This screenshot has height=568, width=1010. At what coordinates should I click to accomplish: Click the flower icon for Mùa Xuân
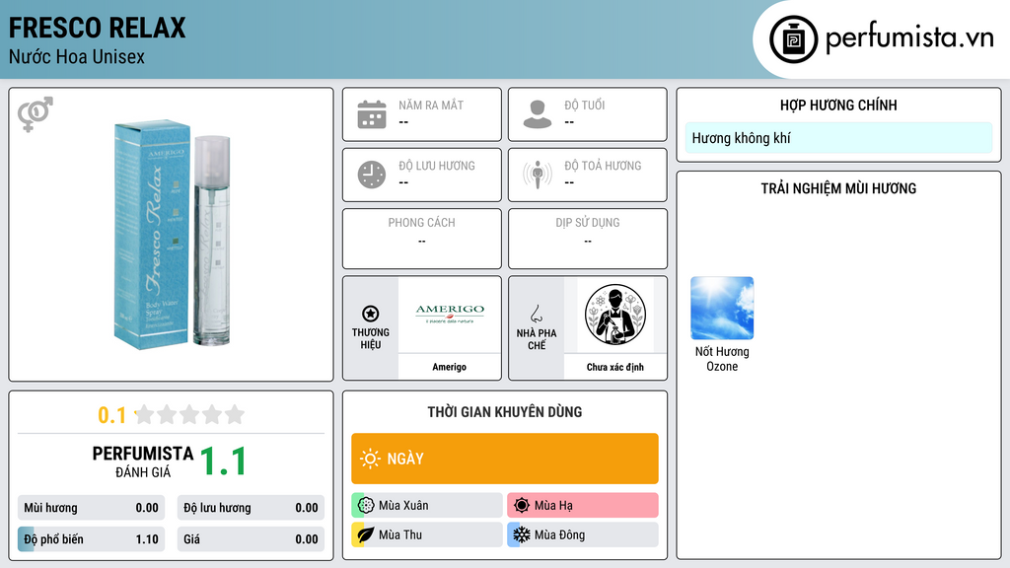[x=366, y=506]
